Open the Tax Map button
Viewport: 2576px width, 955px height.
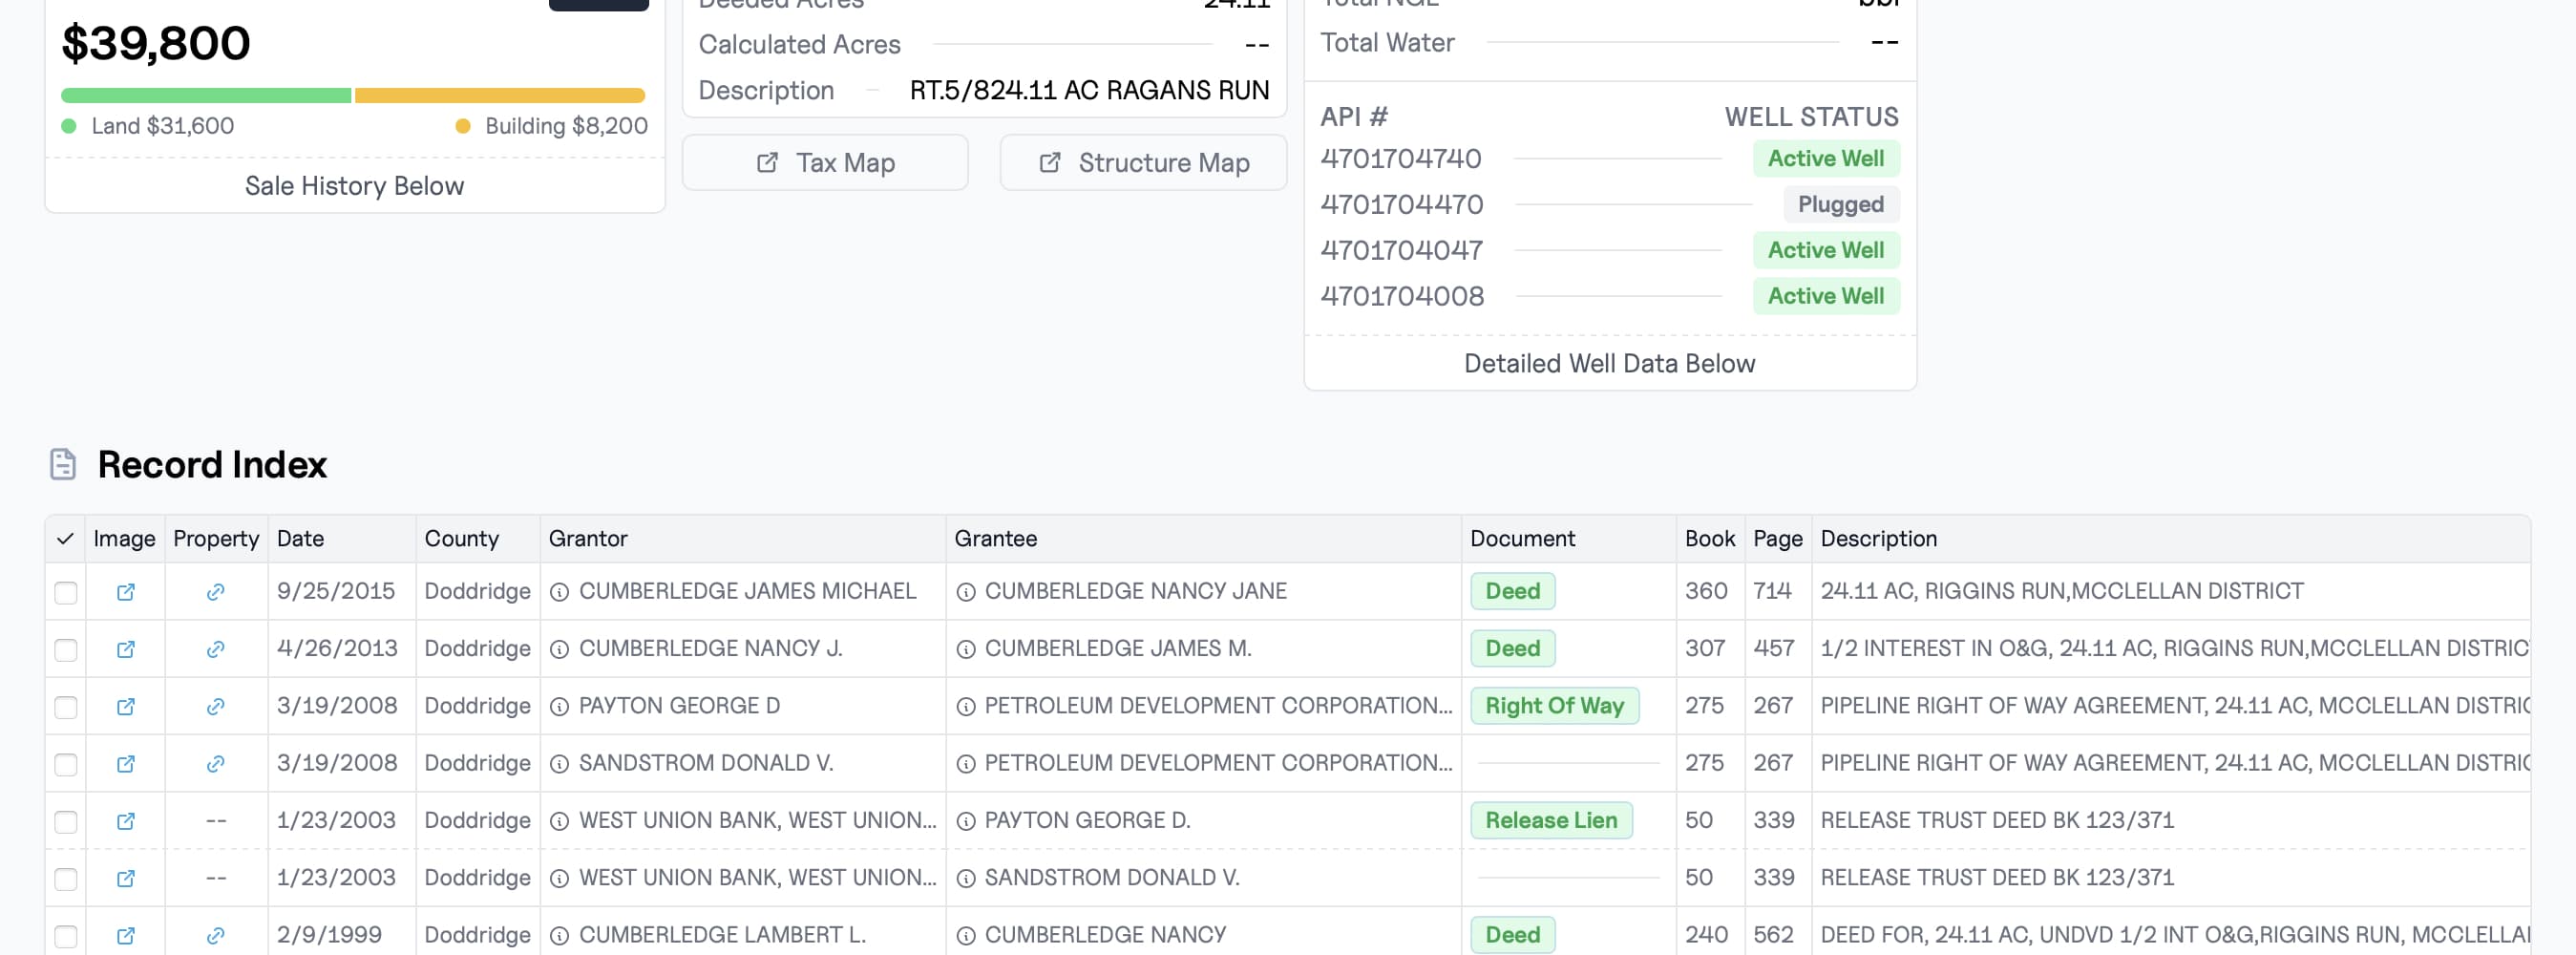[x=825, y=163]
